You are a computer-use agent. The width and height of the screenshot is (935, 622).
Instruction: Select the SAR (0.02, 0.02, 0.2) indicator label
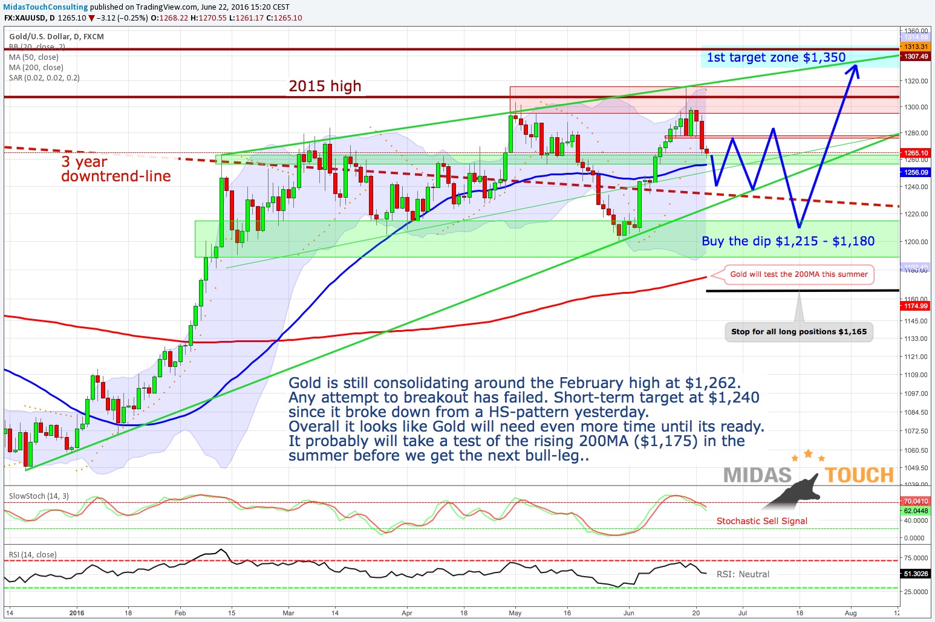click(x=44, y=77)
